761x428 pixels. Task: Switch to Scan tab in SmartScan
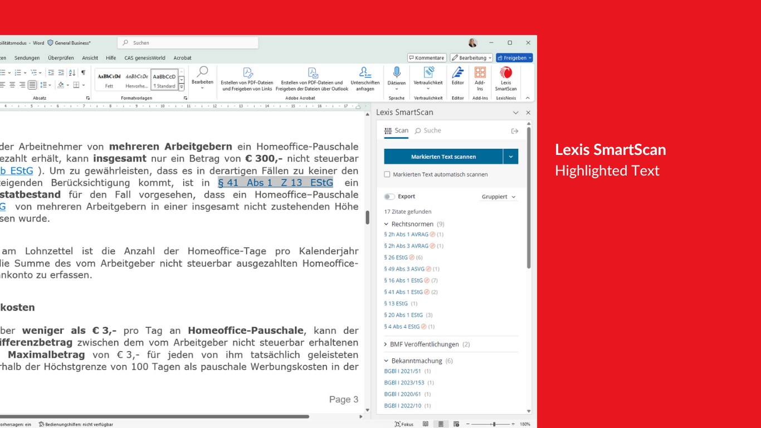click(x=396, y=131)
